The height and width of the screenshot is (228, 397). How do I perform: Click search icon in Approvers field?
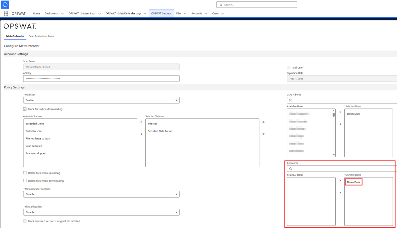pos(291,168)
